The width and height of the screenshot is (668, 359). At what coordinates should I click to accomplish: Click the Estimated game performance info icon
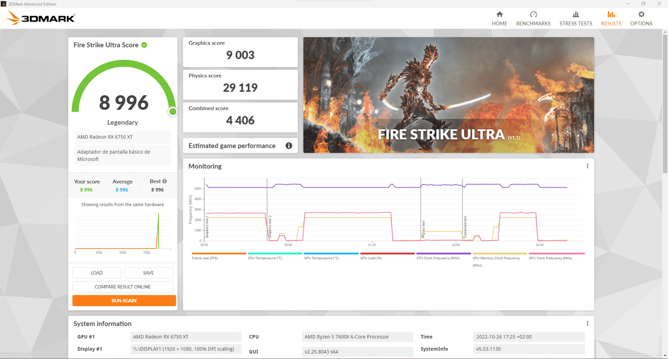pyautogui.click(x=289, y=145)
